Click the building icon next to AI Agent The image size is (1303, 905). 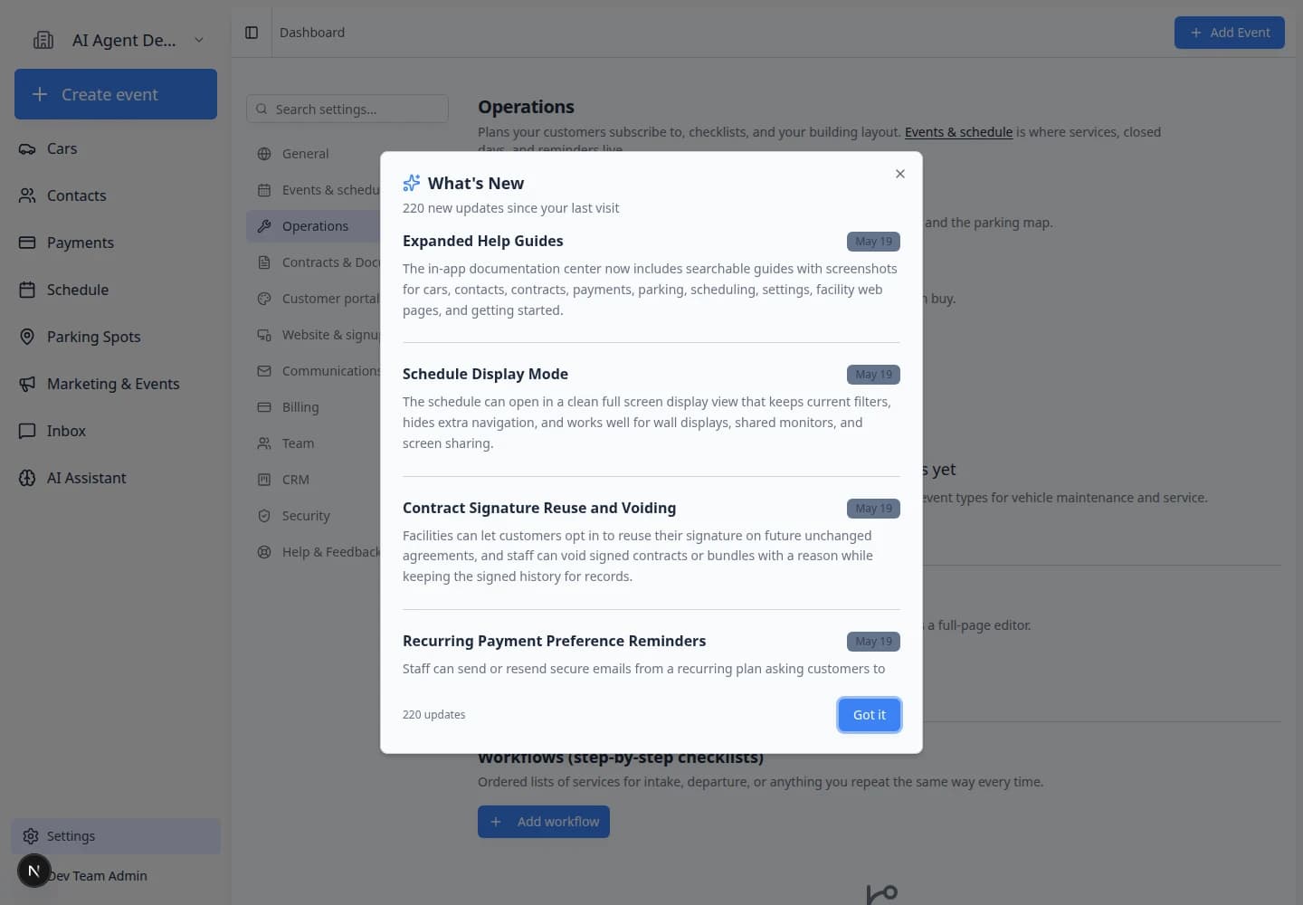43,40
